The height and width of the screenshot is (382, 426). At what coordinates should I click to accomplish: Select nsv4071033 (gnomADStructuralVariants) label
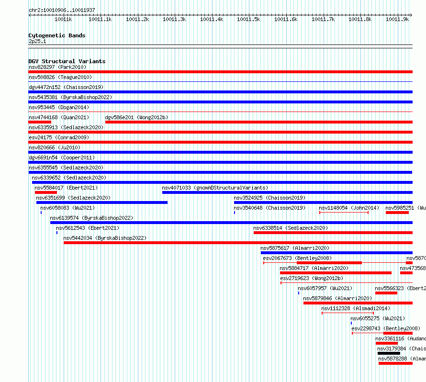click(x=215, y=188)
